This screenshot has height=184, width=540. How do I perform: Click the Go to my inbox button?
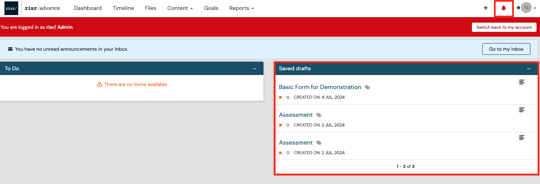[x=506, y=49]
